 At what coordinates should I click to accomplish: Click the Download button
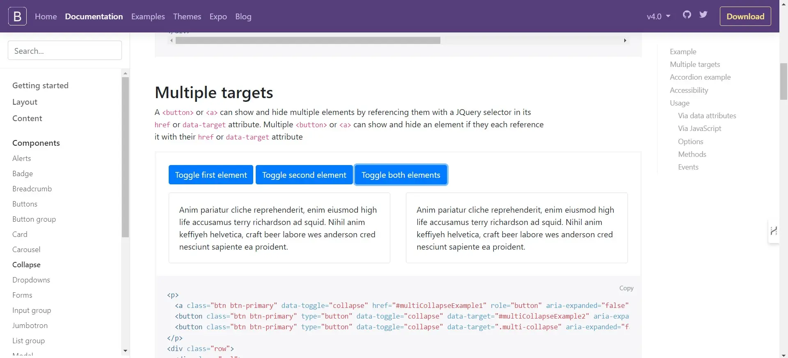[745, 16]
